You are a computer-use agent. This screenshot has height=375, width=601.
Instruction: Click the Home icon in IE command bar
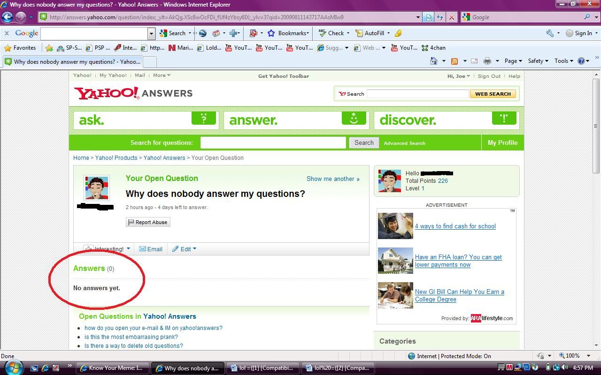[x=434, y=61]
